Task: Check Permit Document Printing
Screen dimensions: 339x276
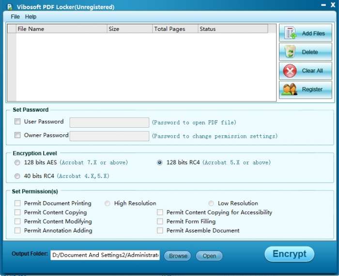Action: coord(17,203)
